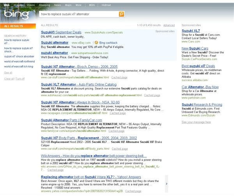Open cached page for racepages.com result
234x196 pixels.
[x=118, y=113]
